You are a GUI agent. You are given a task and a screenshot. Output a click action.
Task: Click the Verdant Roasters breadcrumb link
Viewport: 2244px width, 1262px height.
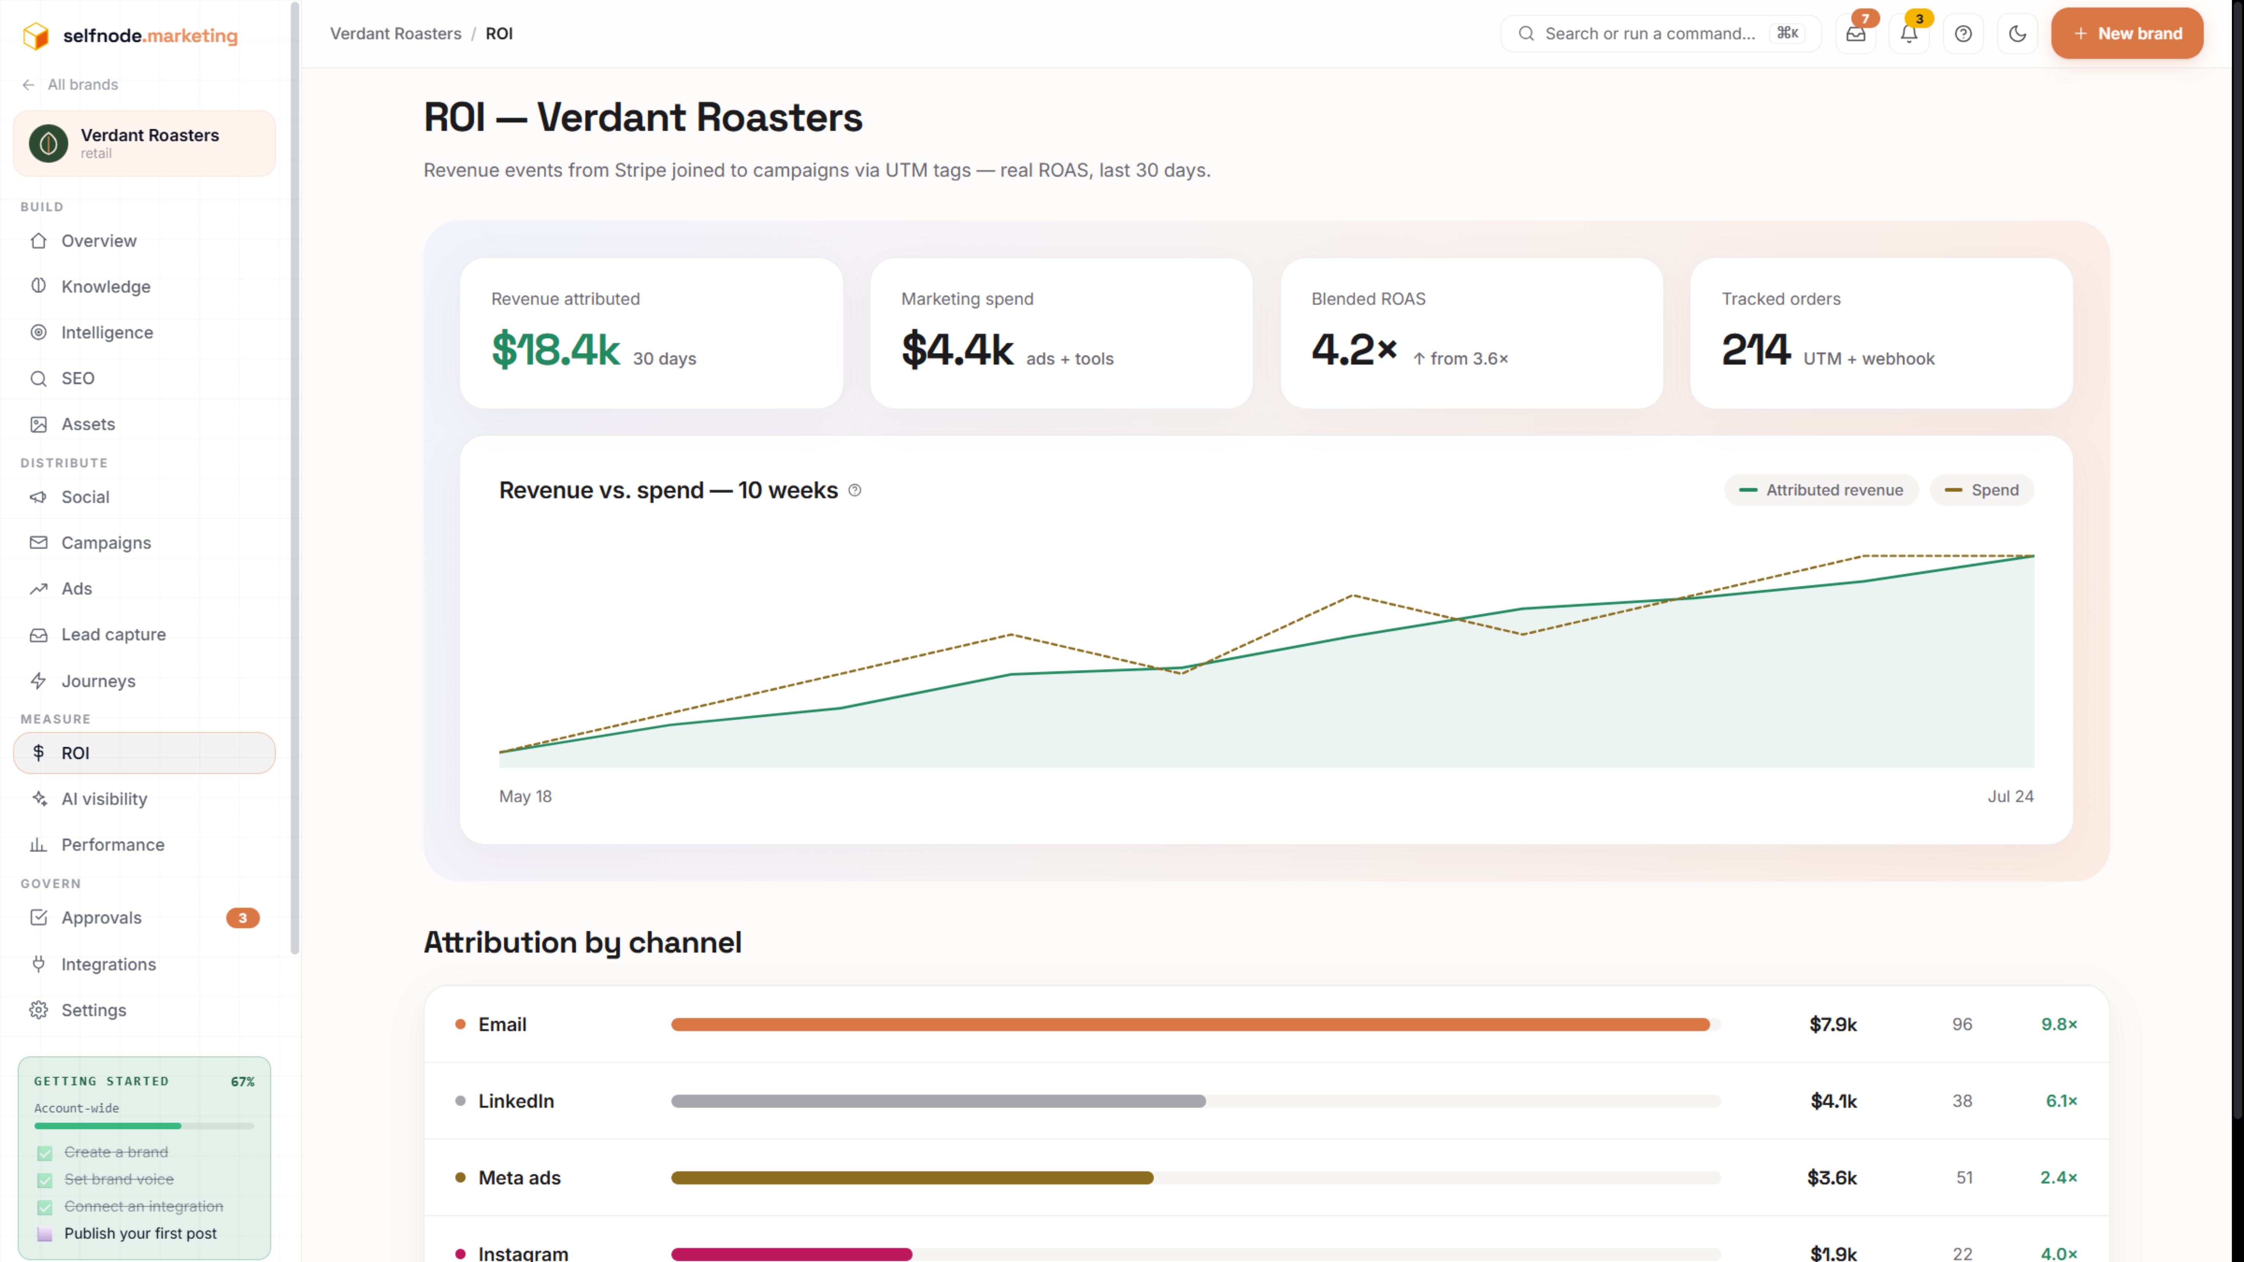[395, 33]
